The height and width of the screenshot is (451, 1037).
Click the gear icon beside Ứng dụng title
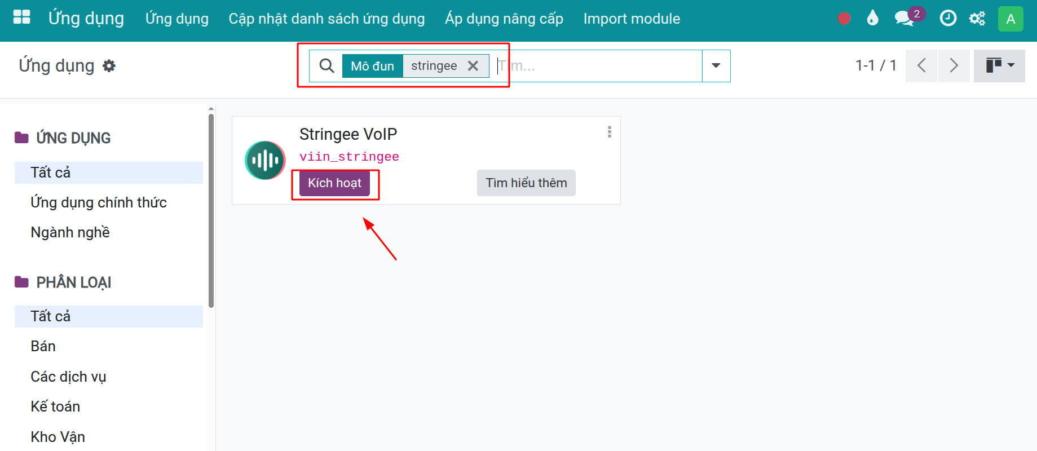(109, 66)
